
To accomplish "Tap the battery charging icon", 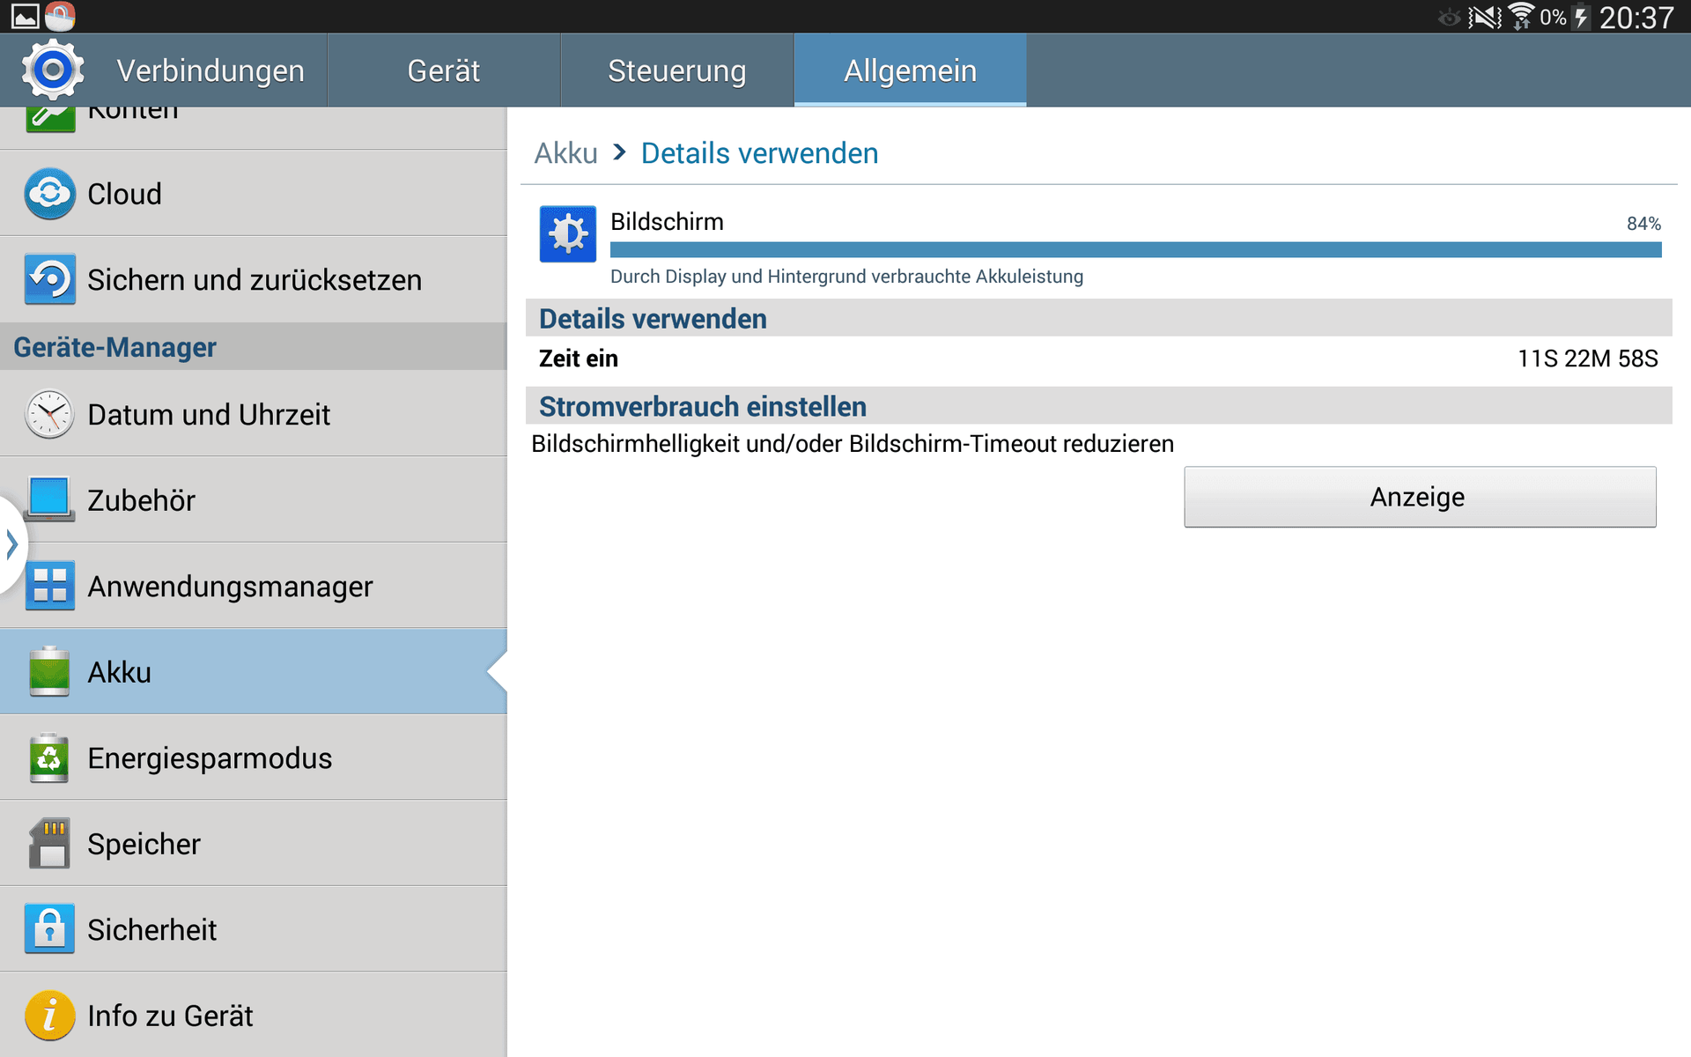I will 1582,17.
